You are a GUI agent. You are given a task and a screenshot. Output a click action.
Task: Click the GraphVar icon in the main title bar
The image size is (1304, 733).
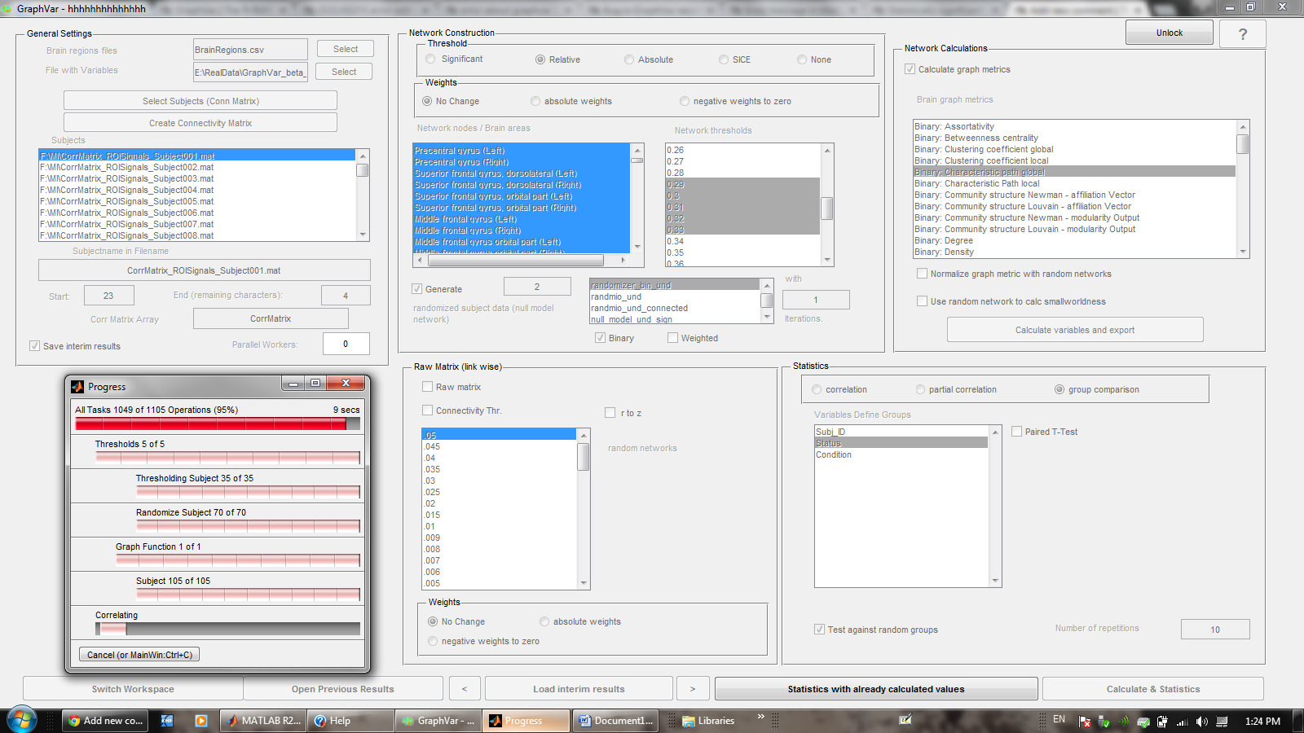pos(8,8)
